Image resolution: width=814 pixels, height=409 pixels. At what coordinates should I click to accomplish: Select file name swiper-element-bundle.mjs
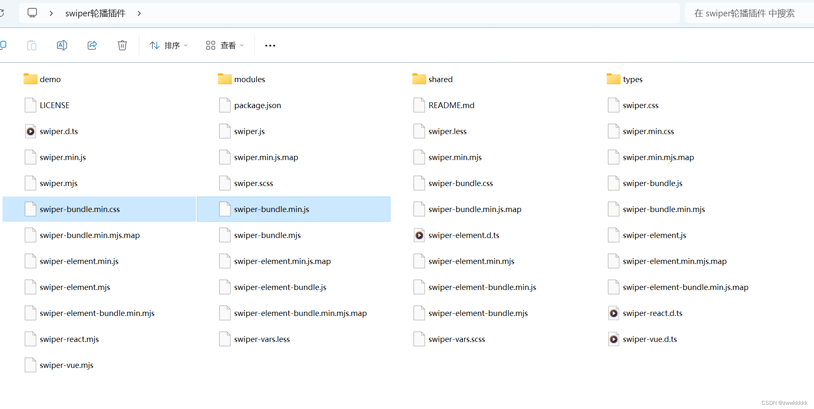pyautogui.click(x=478, y=313)
